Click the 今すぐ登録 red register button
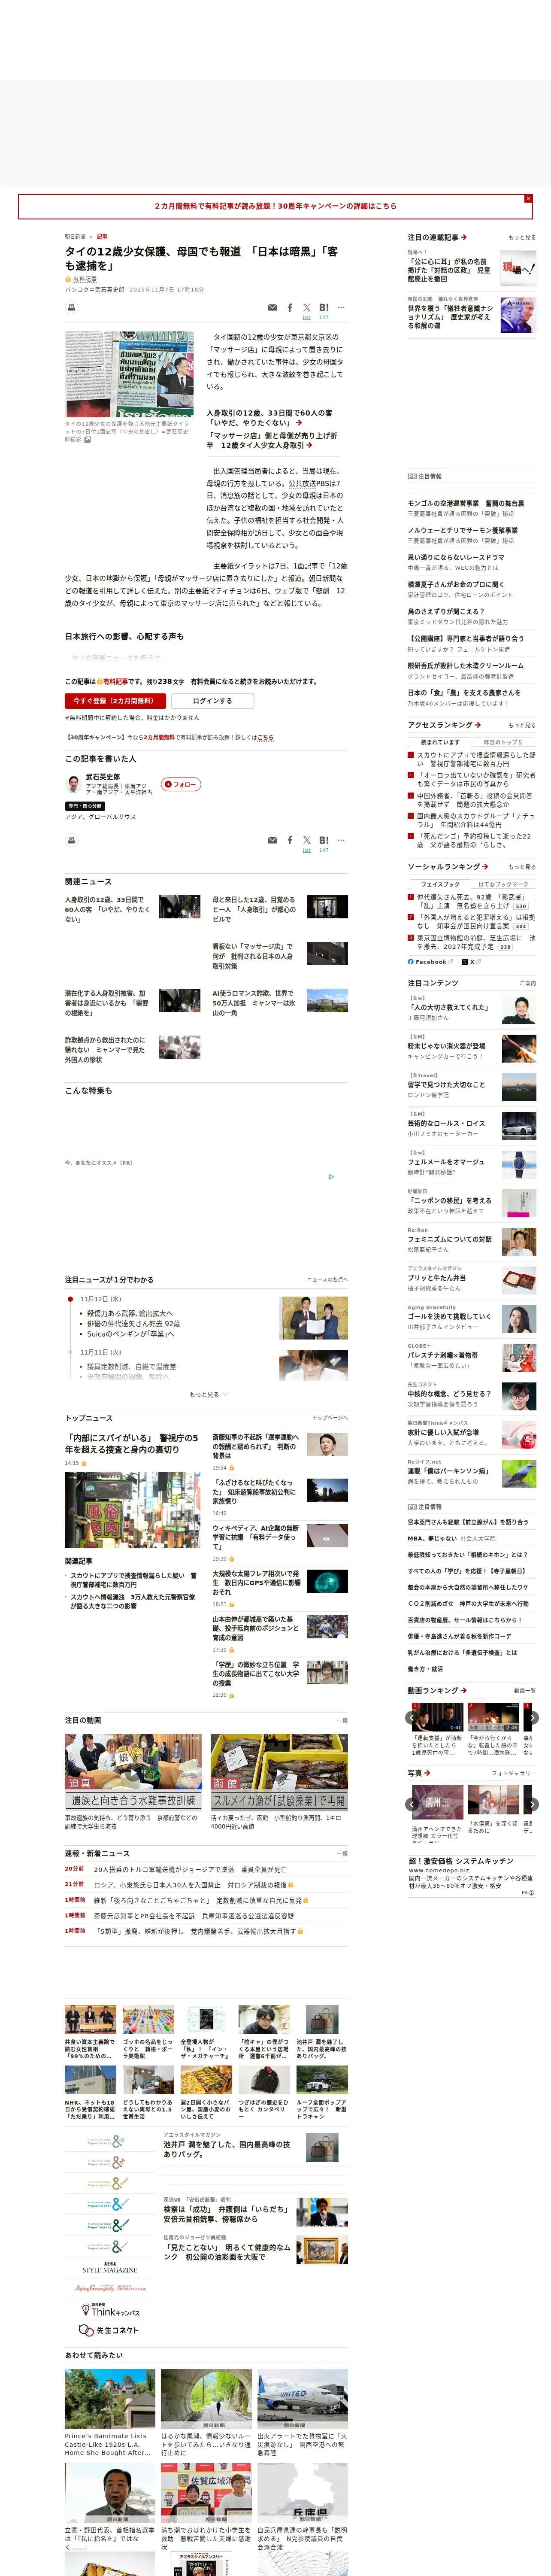The image size is (551, 2576). tap(115, 701)
